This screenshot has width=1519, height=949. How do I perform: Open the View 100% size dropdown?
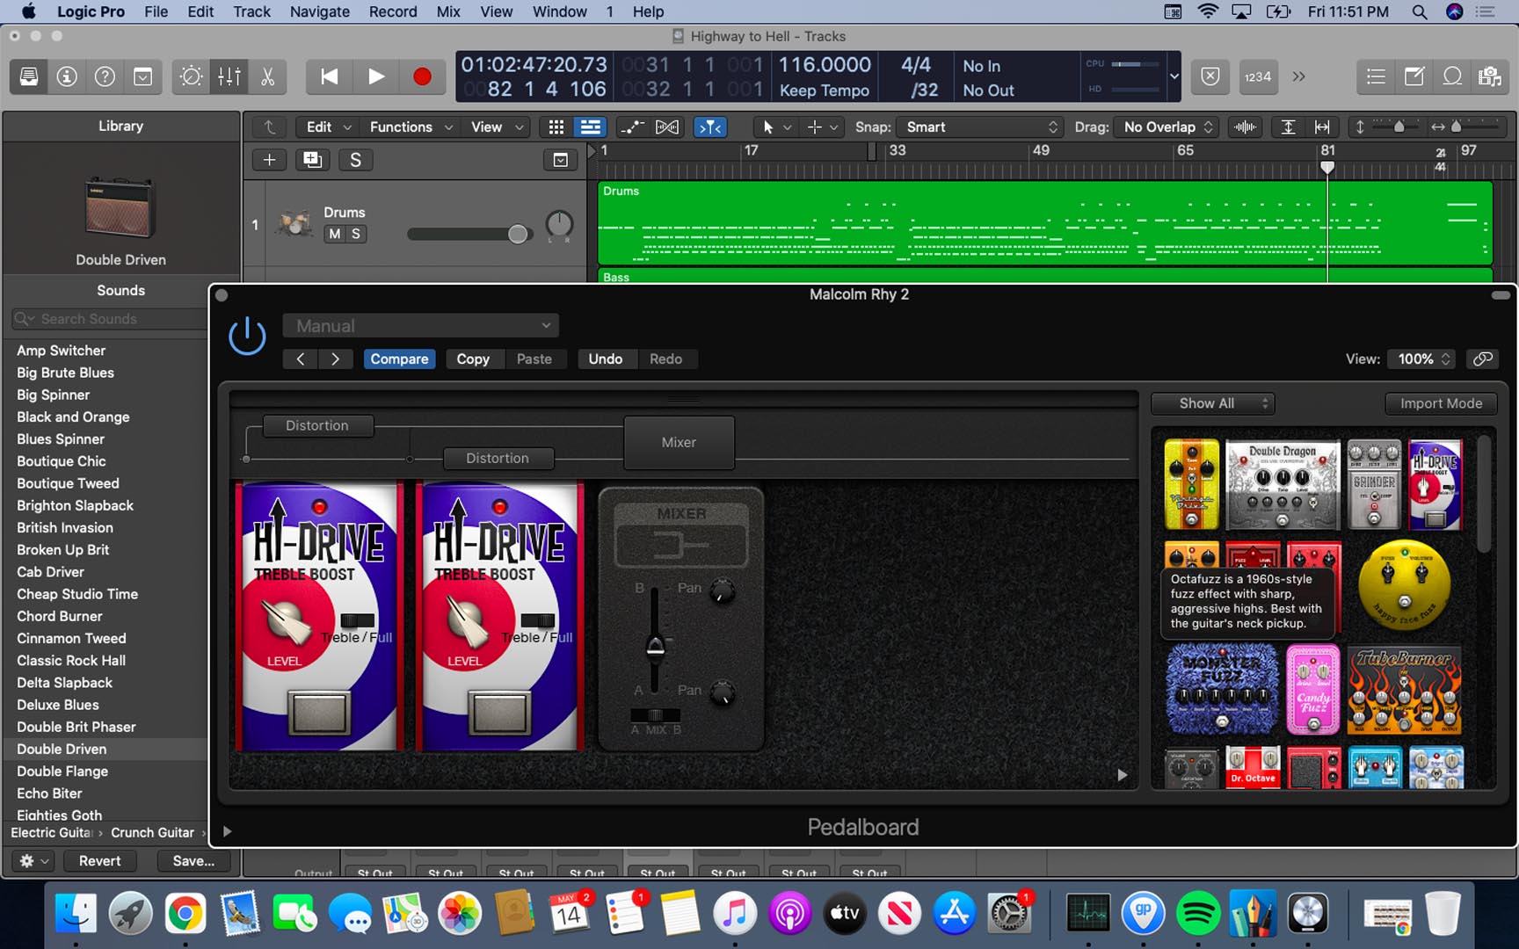(1421, 359)
